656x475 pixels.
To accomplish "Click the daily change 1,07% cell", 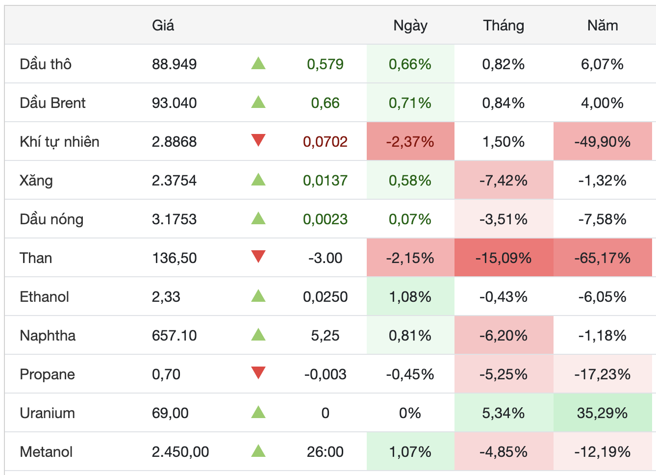I will (x=410, y=451).
